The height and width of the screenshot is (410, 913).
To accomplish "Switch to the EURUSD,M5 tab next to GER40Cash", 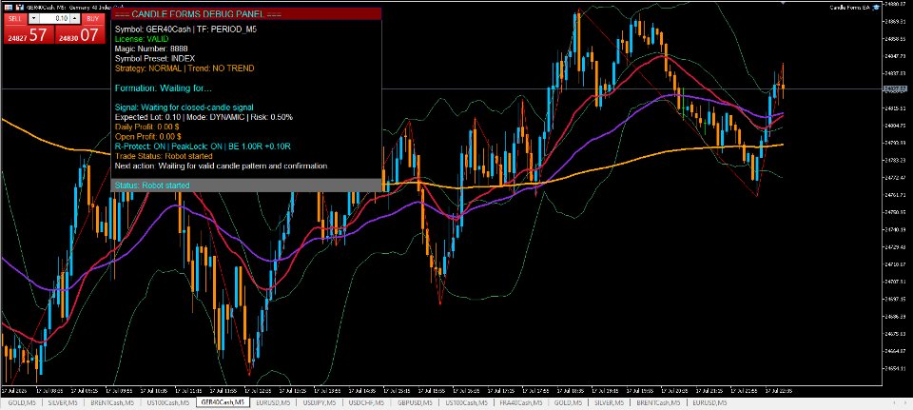I will click(273, 402).
